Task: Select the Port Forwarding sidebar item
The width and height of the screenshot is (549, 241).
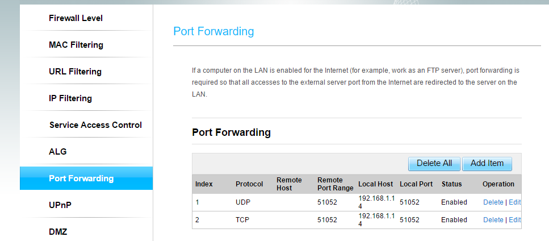Action: coord(81,178)
